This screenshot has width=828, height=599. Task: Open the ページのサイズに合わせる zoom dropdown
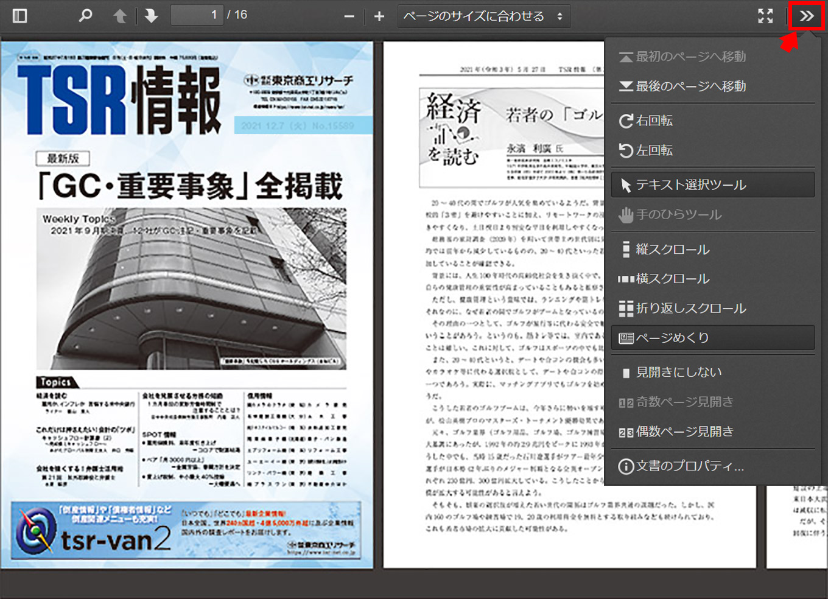pyautogui.click(x=484, y=16)
